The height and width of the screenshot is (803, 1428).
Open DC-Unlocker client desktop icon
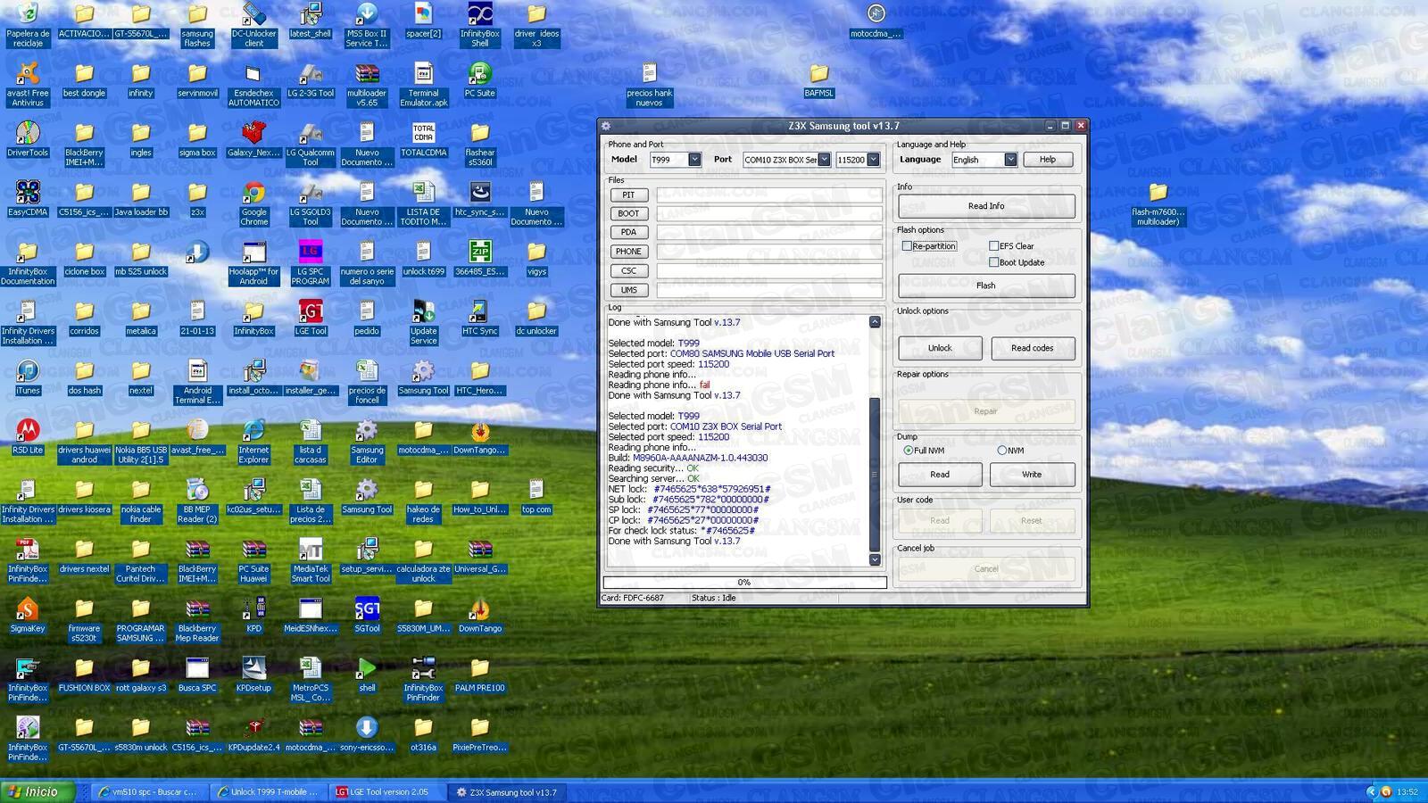point(253,24)
